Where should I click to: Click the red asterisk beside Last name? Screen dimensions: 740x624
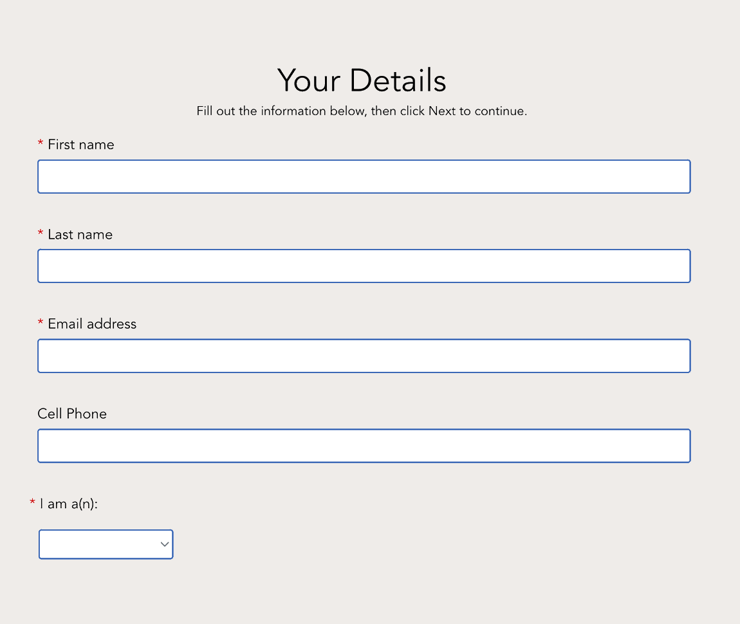(40, 234)
